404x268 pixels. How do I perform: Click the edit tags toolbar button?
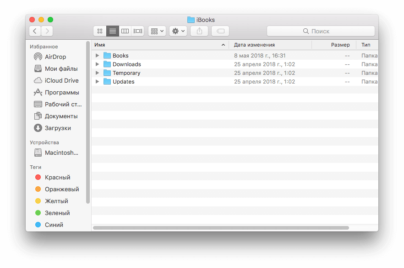(x=220, y=31)
